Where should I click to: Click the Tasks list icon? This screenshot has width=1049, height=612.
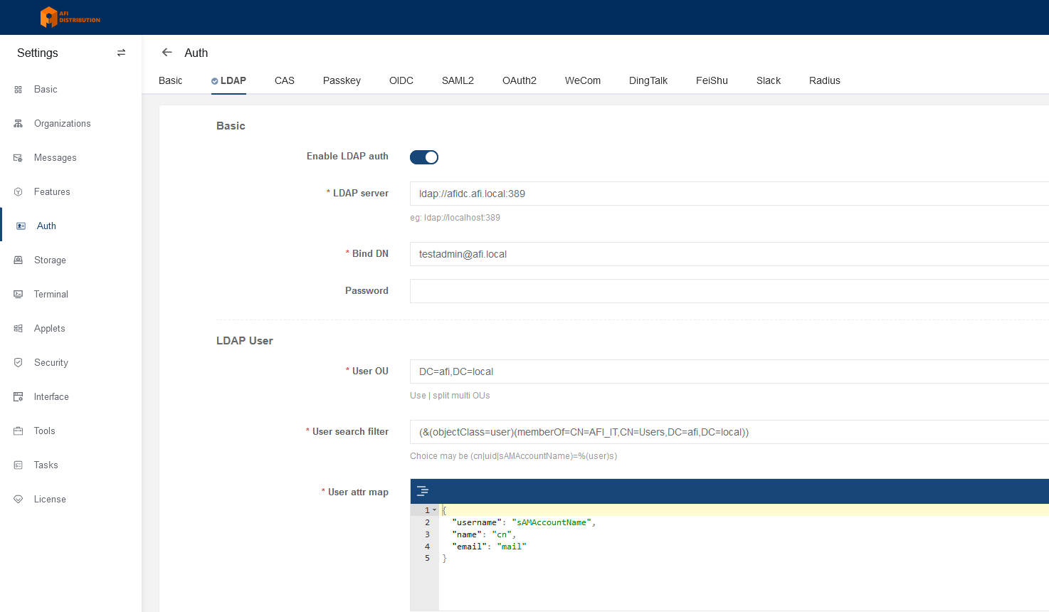19,465
